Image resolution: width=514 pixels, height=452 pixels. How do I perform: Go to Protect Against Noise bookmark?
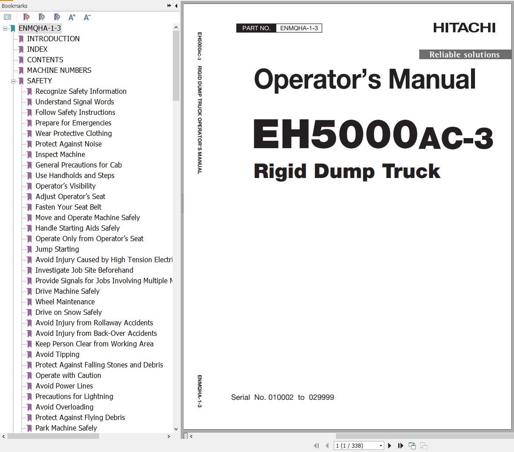[68, 144]
